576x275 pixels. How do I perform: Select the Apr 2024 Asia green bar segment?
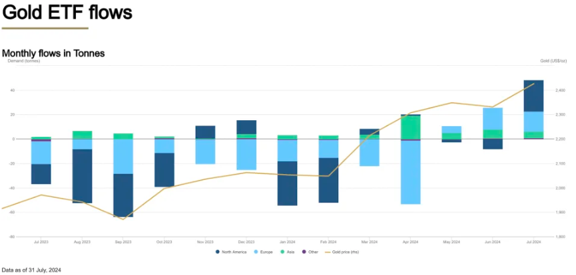[410, 128]
